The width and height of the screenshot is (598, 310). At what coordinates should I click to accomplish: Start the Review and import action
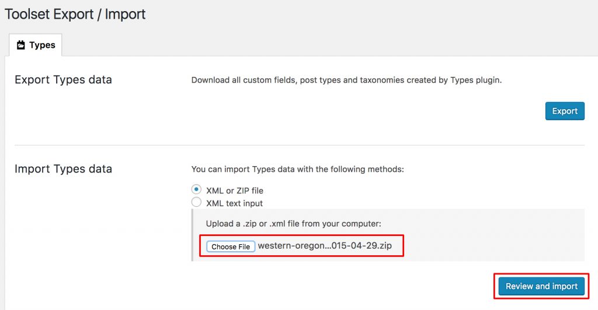click(541, 286)
